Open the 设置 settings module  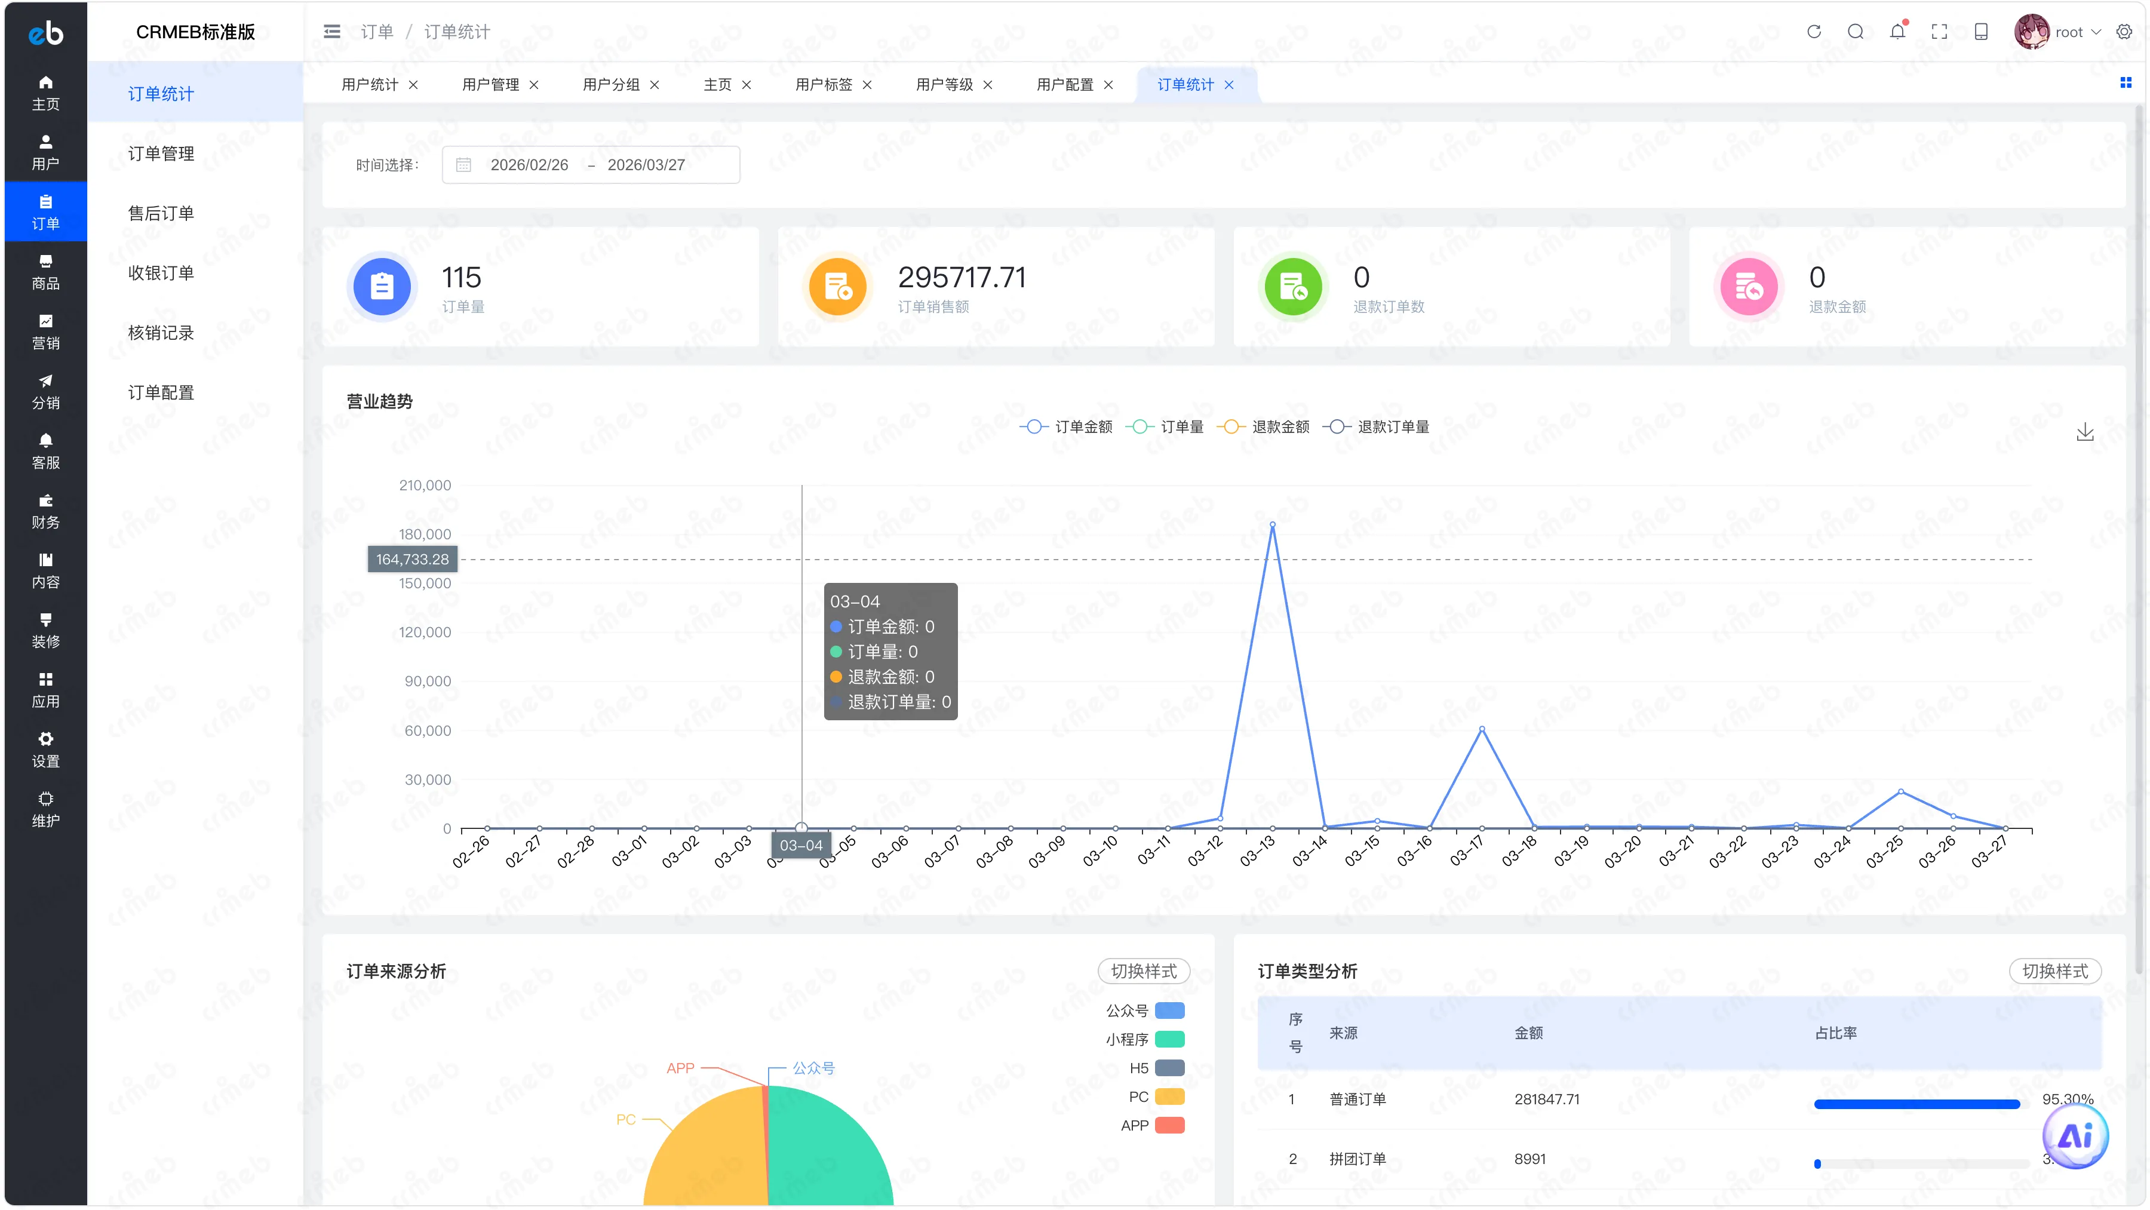tap(45, 750)
